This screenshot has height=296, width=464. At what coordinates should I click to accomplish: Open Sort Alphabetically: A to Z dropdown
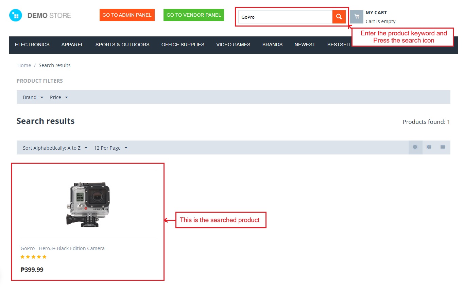coord(55,148)
